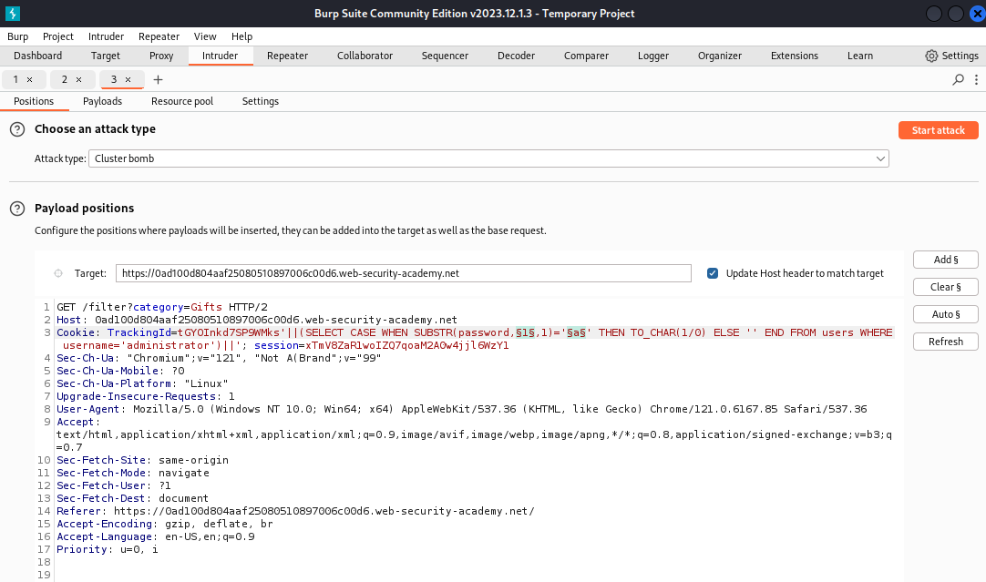Open the View menu
This screenshot has height=582, width=986.
[205, 36]
